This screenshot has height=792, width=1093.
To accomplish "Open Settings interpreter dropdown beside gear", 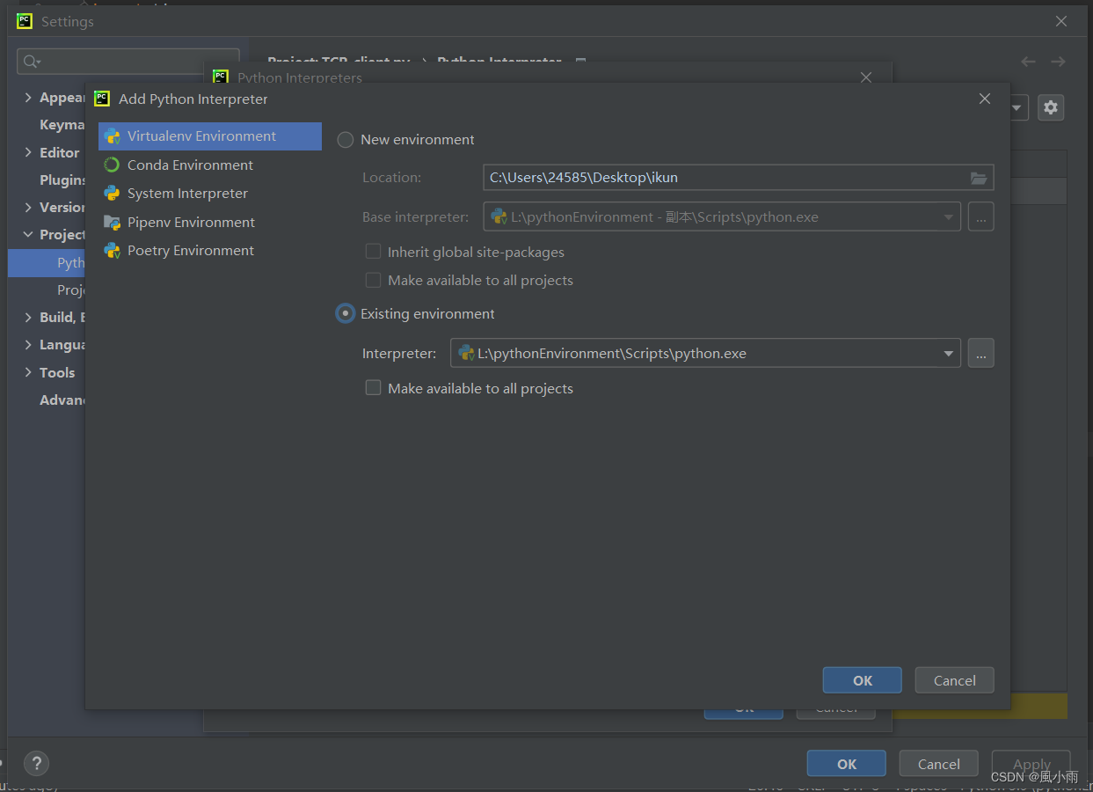I will click(x=1018, y=108).
